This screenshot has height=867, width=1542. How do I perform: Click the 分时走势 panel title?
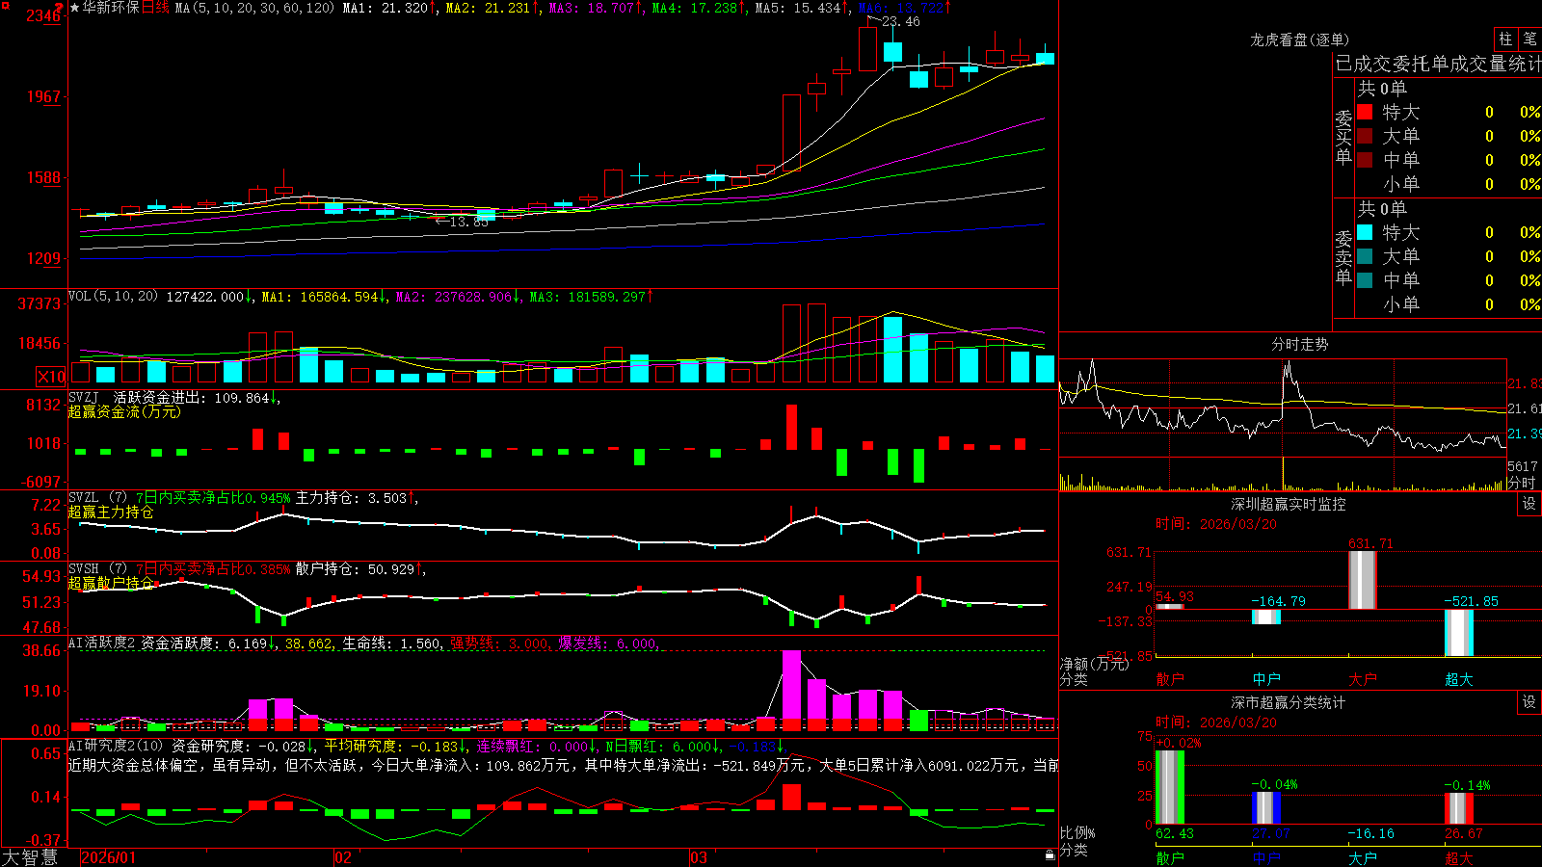(1299, 344)
